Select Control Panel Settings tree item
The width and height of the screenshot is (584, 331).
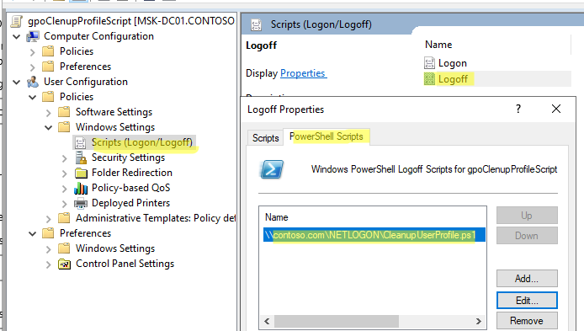click(125, 264)
